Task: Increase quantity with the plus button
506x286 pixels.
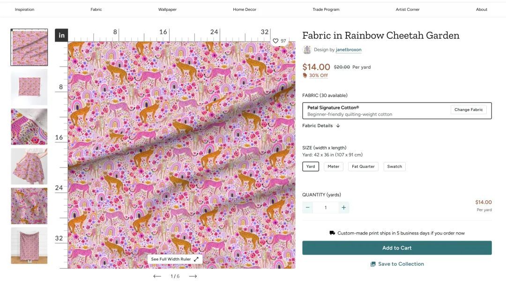Action: 344,207
